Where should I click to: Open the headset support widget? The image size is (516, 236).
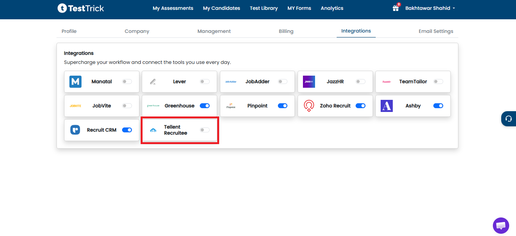click(509, 119)
